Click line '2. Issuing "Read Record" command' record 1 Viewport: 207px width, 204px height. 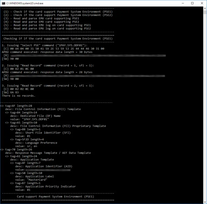pos(48,66)
